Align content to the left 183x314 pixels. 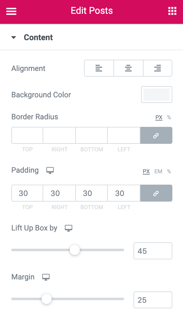[x=99, y=68]
